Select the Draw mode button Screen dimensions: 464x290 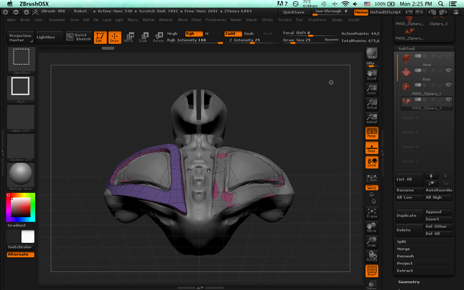[x=115, y=37]
